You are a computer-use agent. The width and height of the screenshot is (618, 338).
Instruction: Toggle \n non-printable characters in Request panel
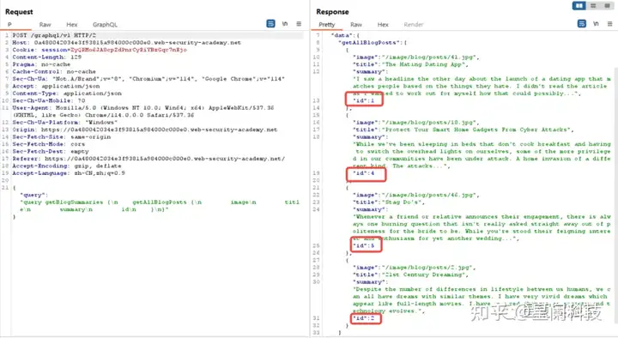(285, 24)
